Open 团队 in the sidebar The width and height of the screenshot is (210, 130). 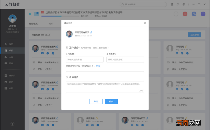(x=12, y=82)
